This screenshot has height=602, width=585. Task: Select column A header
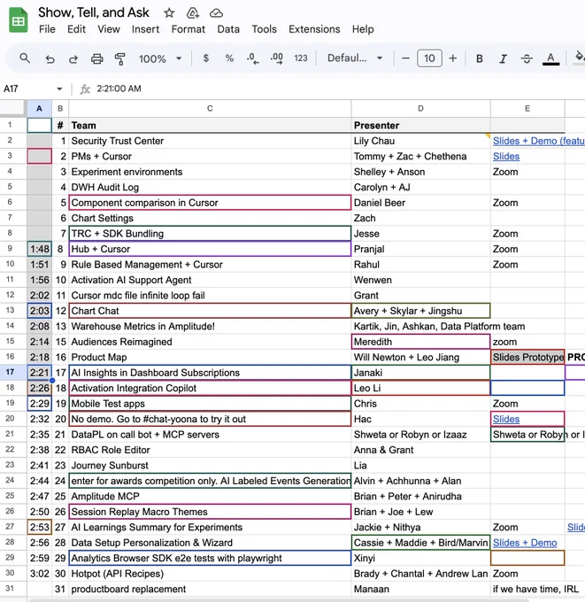[39, 109]
